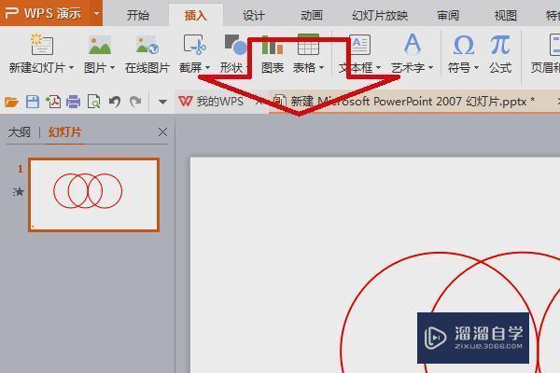Screen dimensions: 560x373
Task: Expand the 表格 dropdown arrow
Action: coord(321,67)
